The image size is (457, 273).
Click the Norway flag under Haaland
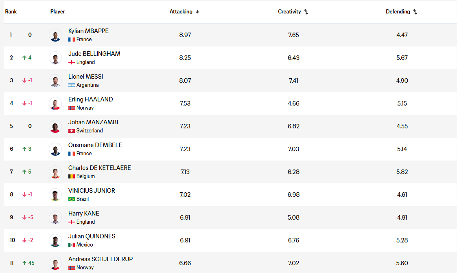click(71, 108)
